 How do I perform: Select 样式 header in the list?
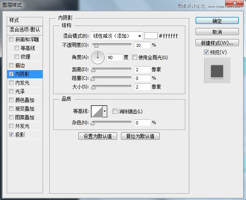click(25, 21)
